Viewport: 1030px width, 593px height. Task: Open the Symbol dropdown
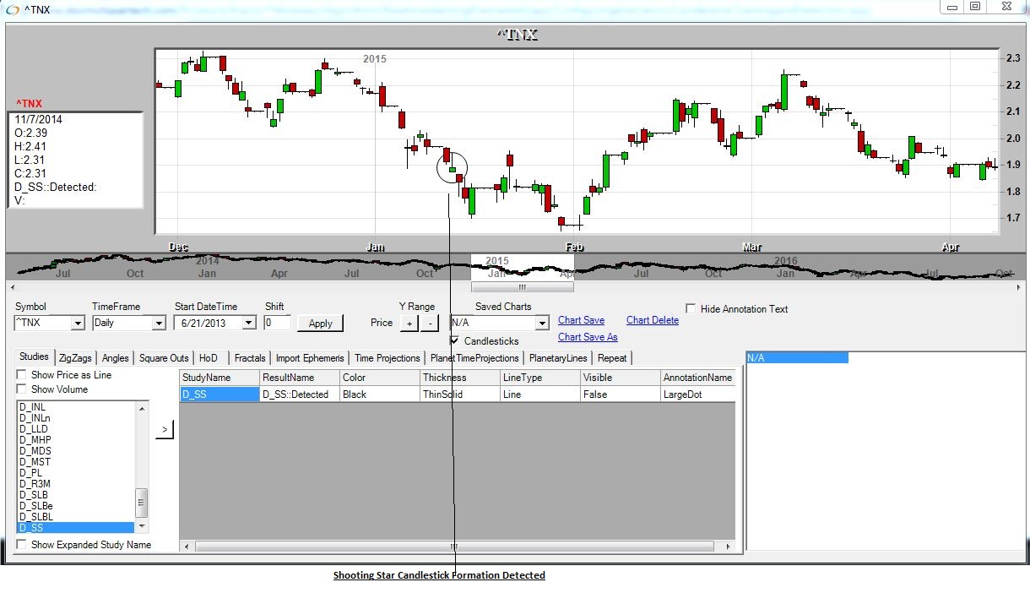[x=78, y=323]
